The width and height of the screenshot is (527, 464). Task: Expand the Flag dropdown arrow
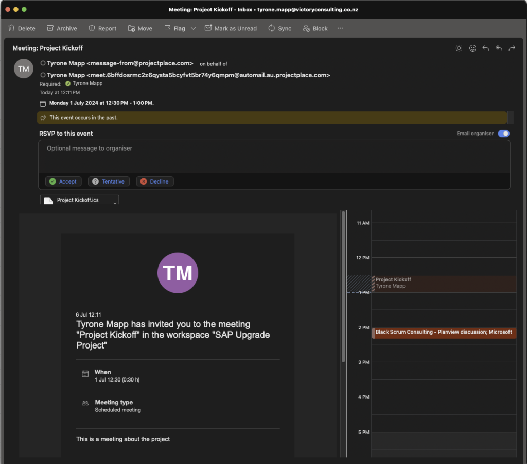click(x=194, y=29)
